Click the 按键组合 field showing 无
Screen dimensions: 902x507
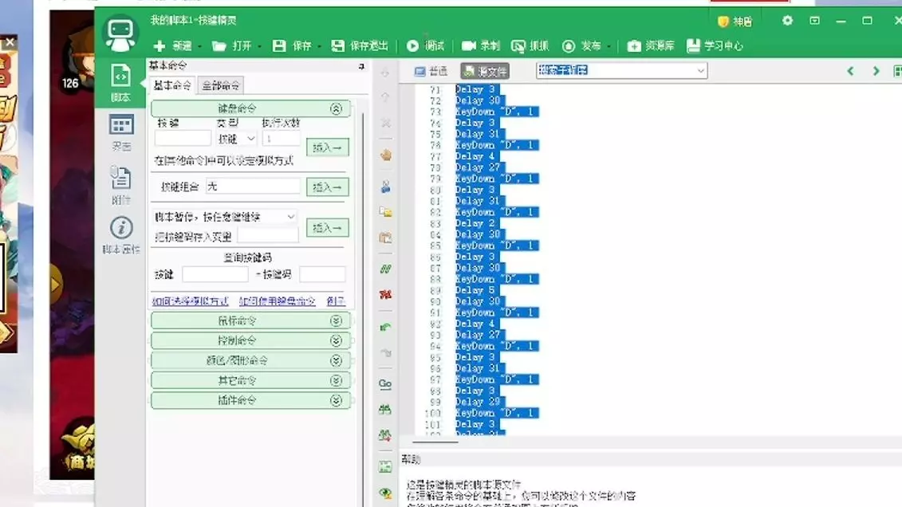click(253, 187)
